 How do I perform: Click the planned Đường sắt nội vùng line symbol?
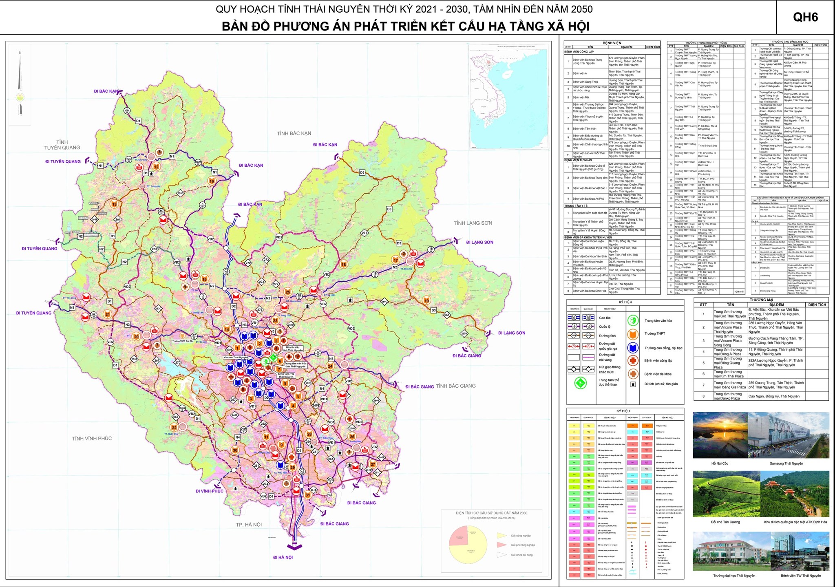588,357
